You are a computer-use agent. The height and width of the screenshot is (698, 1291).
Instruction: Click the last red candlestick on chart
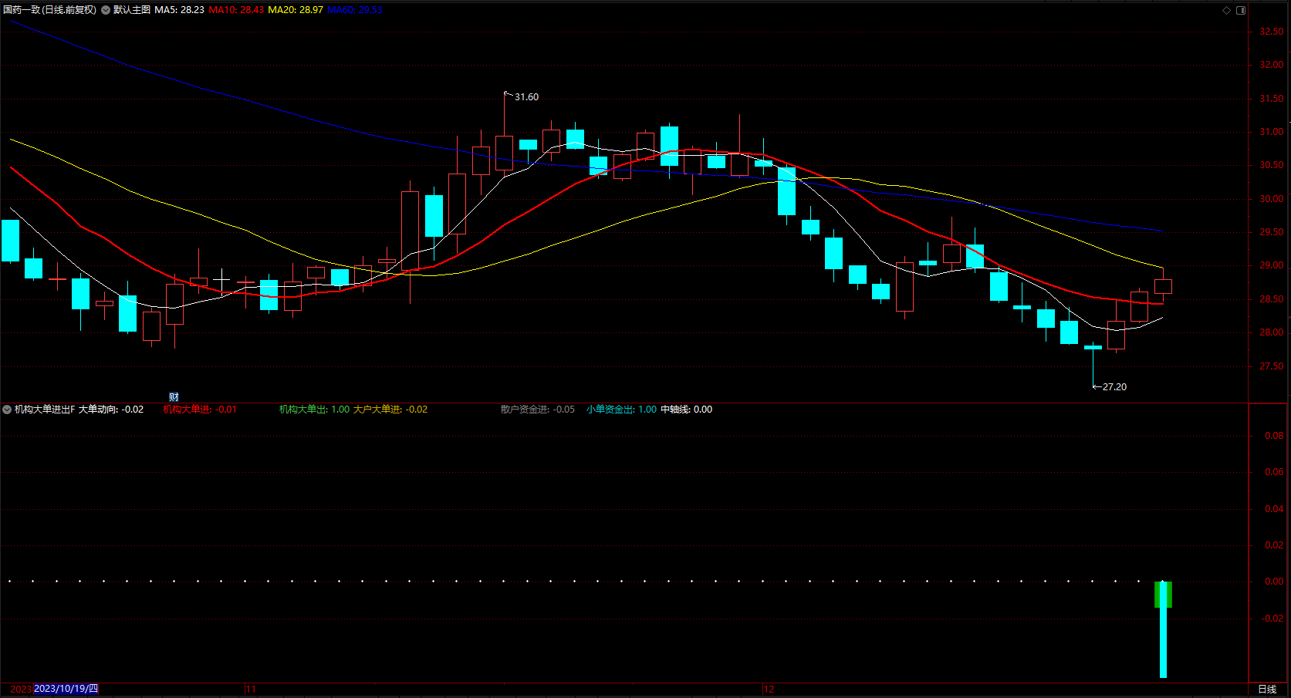(1163, 286)
